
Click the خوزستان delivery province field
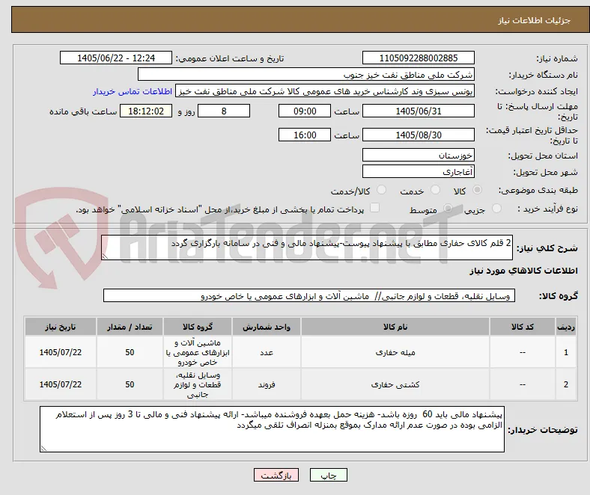coord(418,155)
